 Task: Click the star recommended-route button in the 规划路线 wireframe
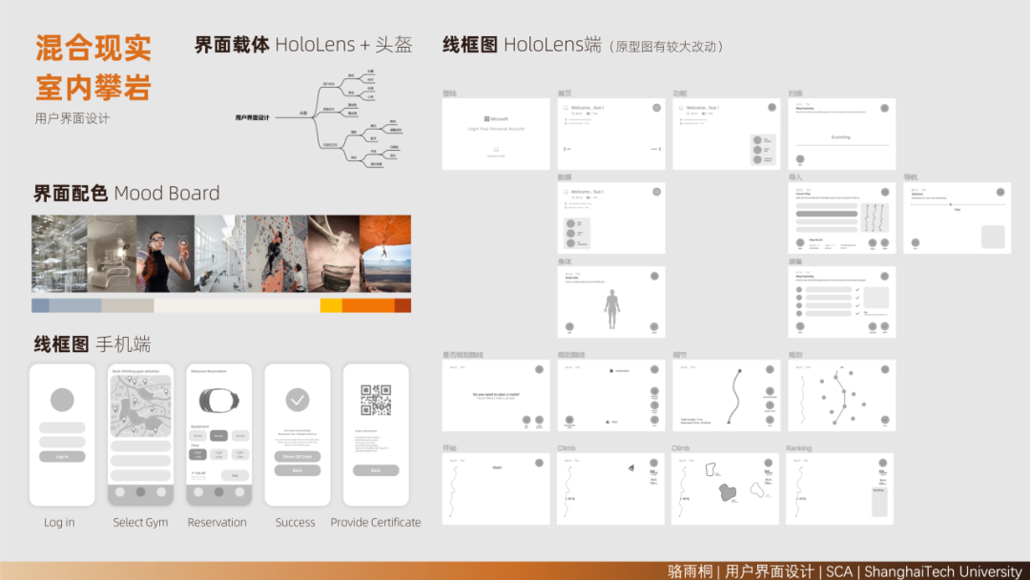pos(569,420)
